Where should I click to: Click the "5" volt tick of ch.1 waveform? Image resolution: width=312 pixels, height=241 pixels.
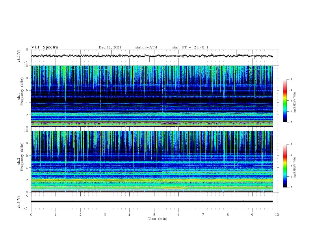pos(27,50)
